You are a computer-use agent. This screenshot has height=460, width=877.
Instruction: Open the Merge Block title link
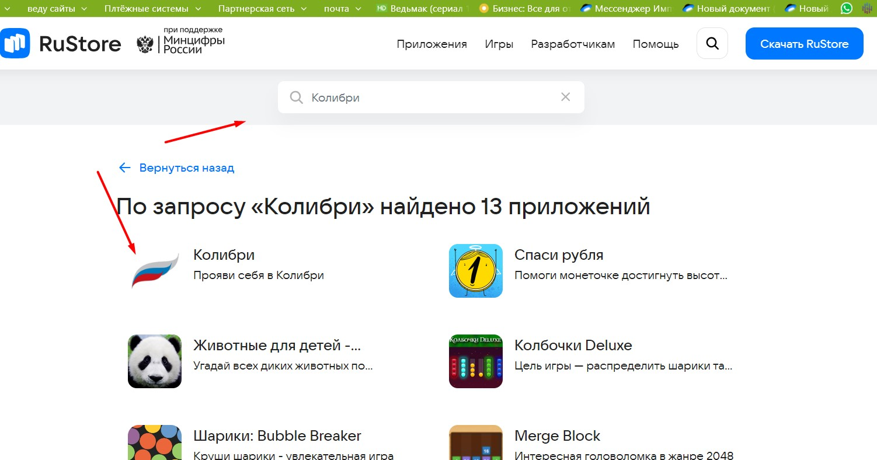click(557, 436)
